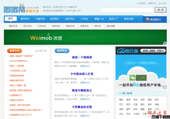Click the 收藏本站 bookmark link
The height and width of the screenshot is (119, 170).
(x=152, y=3)
